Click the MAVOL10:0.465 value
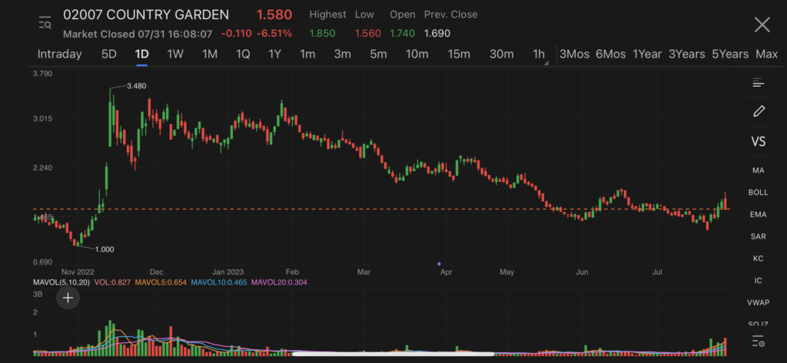The width and height of the screenshot is (787, 363). [x=219, y=282]
